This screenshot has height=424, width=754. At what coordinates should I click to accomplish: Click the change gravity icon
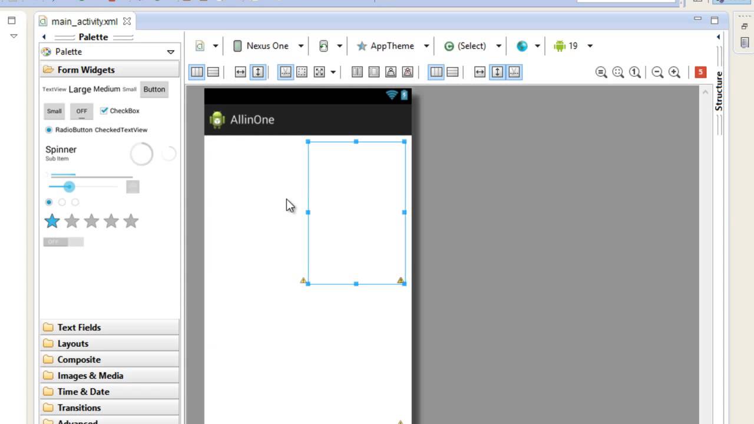(319, 72)
